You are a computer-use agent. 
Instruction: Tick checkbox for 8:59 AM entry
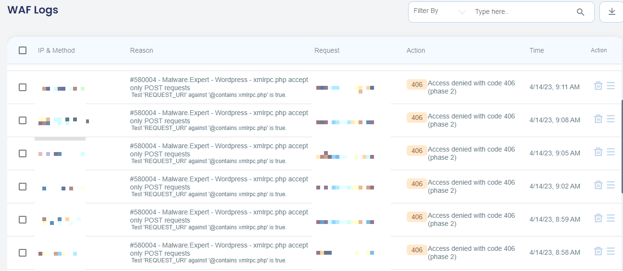pos(23,220)
